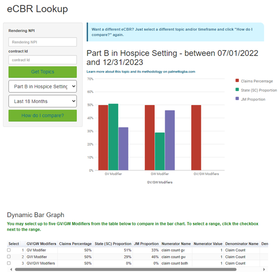Click the green GV Modifier State Proportion bar

113,137
